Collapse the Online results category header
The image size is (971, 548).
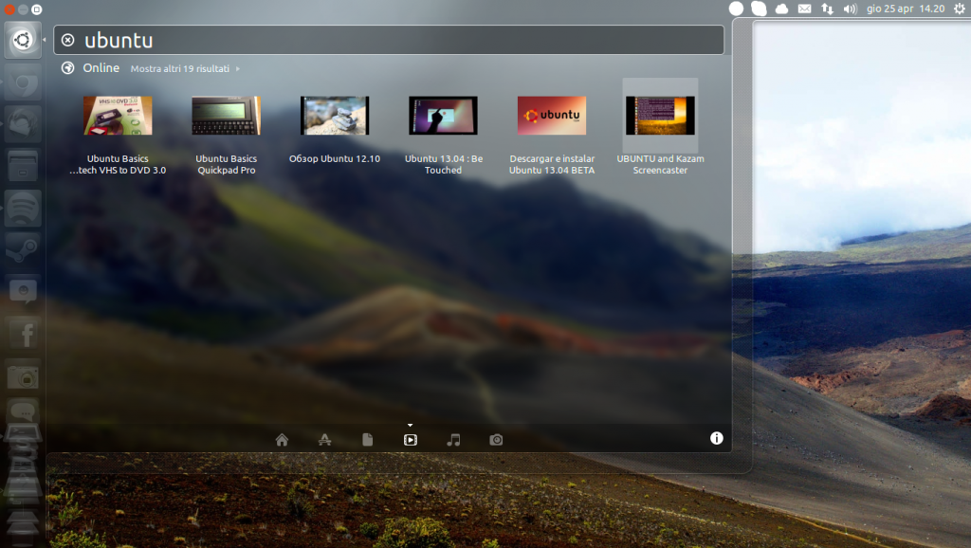(x=101, y=68)
